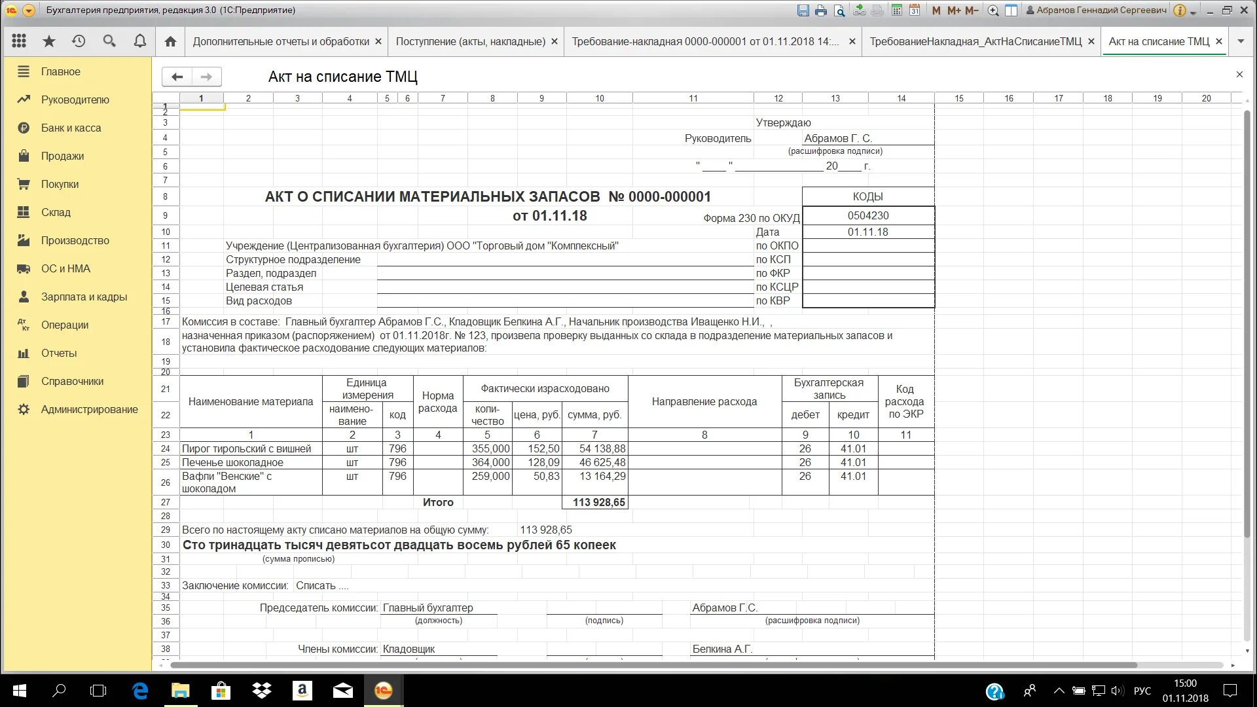This screenshot has height=707, width=1257.
Task: Open the Производство section
Action: coord(77,240)
